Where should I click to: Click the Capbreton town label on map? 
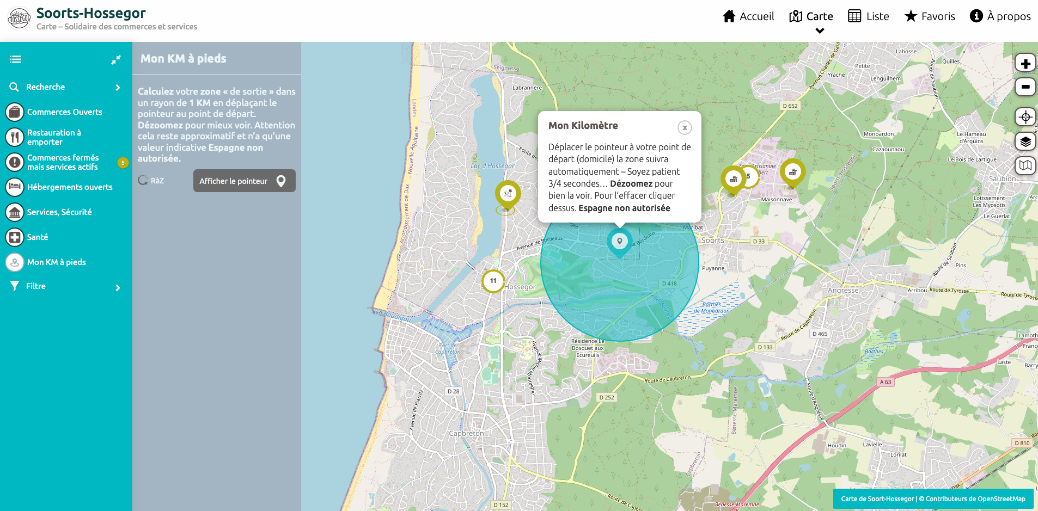[x=466, y=434]
